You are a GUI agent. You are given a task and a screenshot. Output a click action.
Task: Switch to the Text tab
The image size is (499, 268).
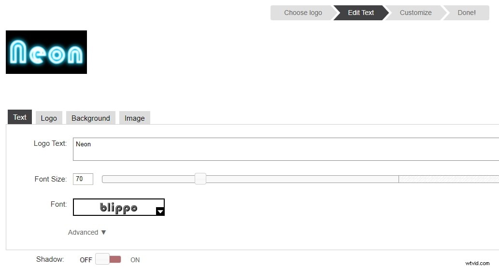20,117
